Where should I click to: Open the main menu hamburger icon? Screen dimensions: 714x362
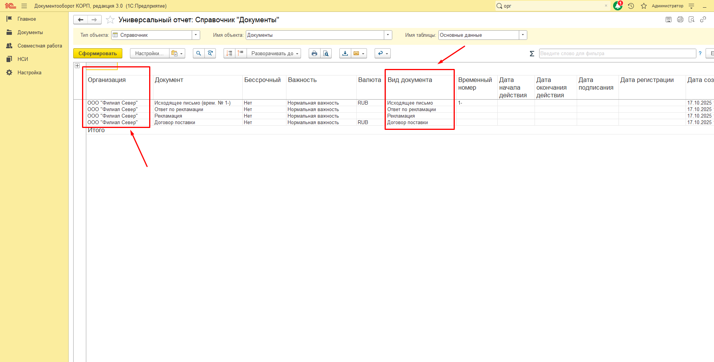pos(24,6)
